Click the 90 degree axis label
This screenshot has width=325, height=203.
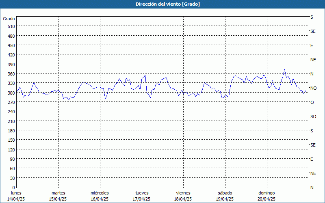tap(13, 159)
